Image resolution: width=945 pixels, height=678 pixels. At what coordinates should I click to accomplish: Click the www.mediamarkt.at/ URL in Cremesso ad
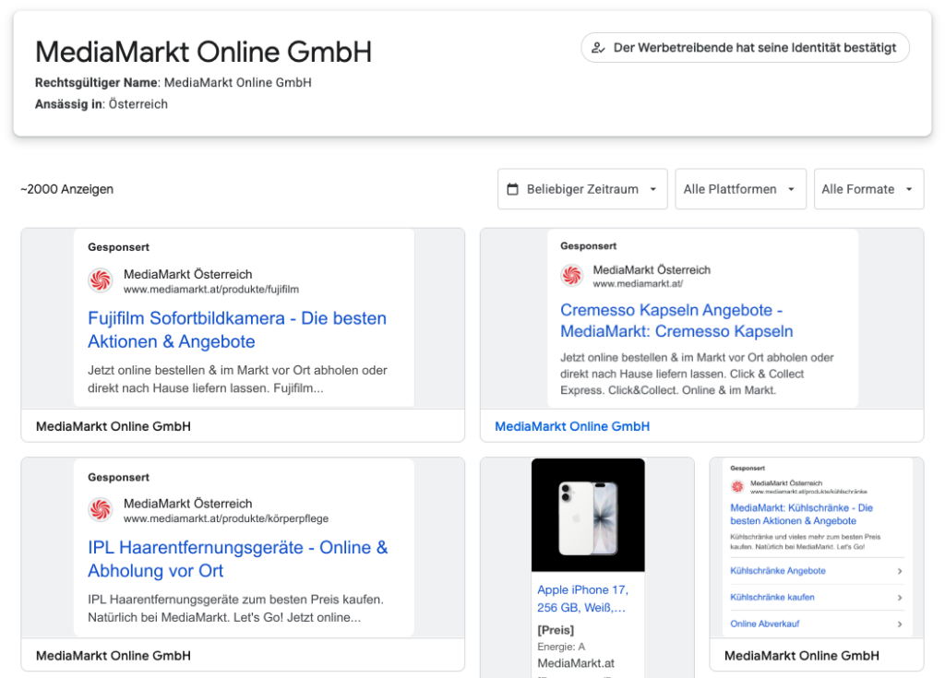(638, 284)
